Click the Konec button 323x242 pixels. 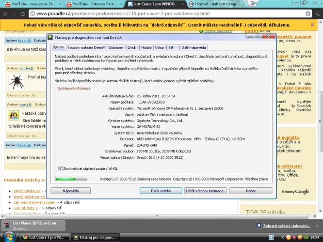251,191
